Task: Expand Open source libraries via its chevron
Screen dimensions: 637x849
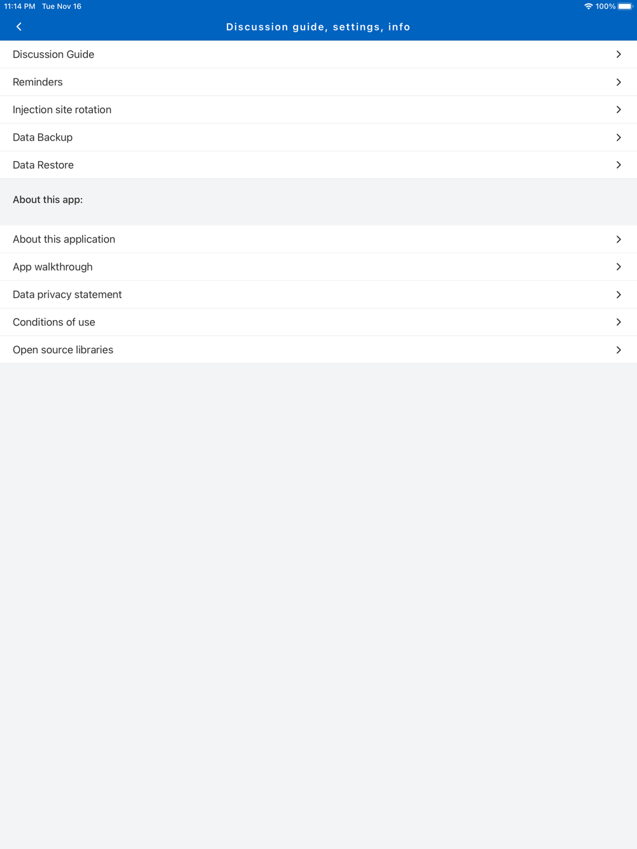Action: click(x=619, y=350)
